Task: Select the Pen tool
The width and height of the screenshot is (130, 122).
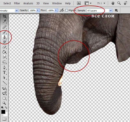Action: point(4,67)
